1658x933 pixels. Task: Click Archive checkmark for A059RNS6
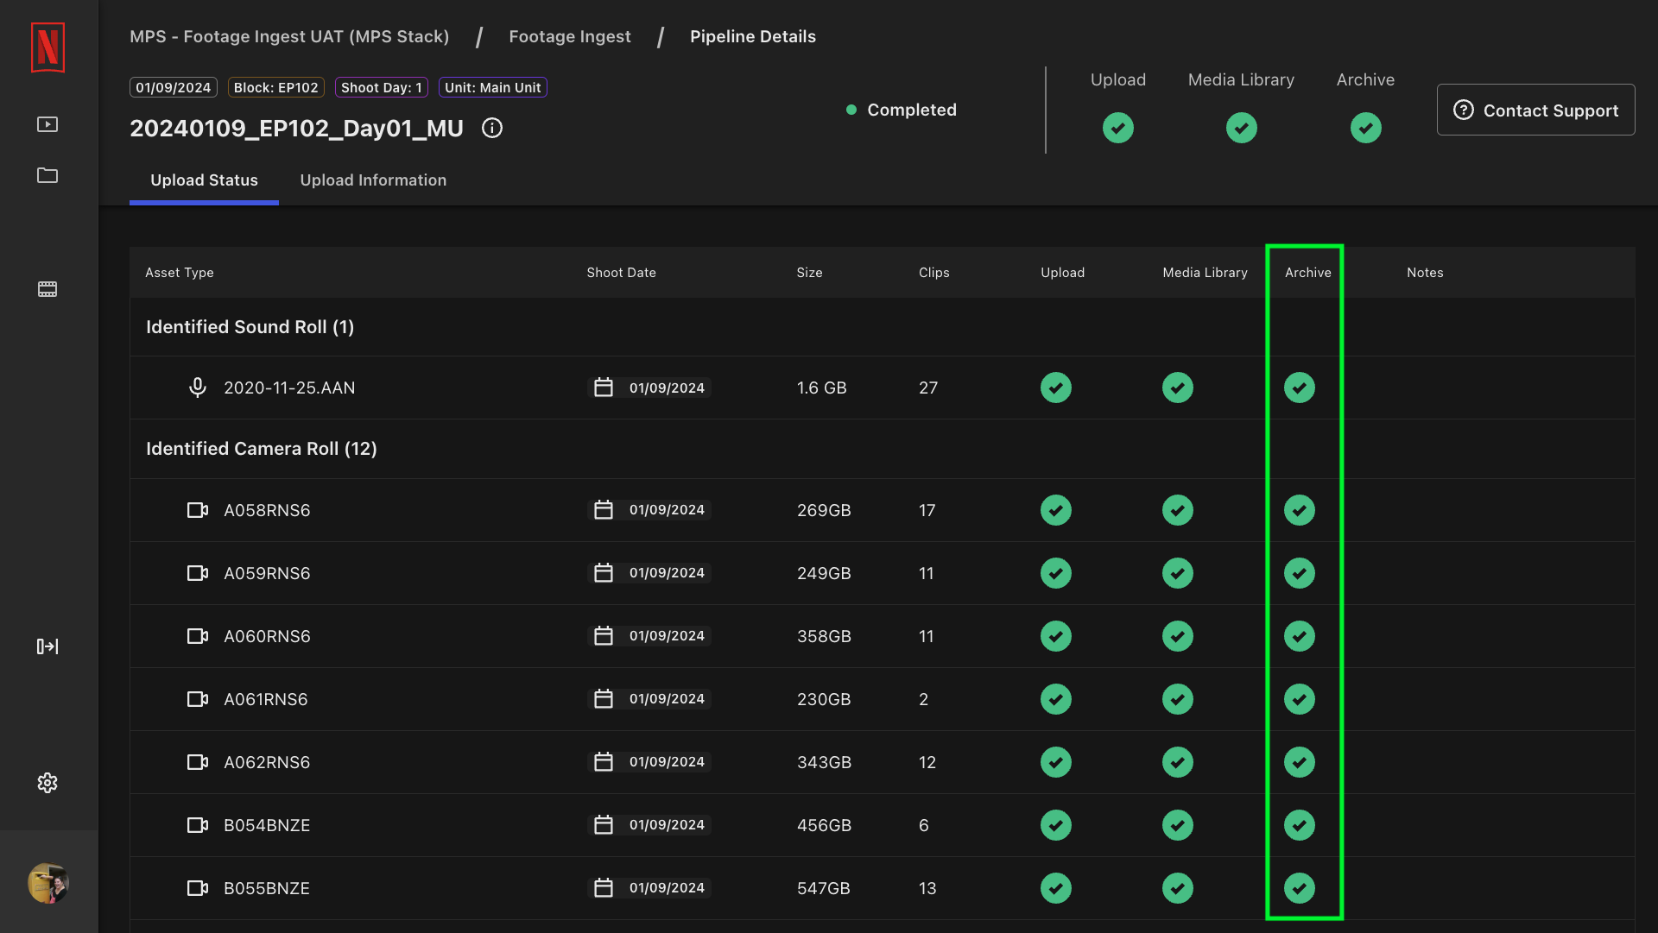tap(1300, 573)
